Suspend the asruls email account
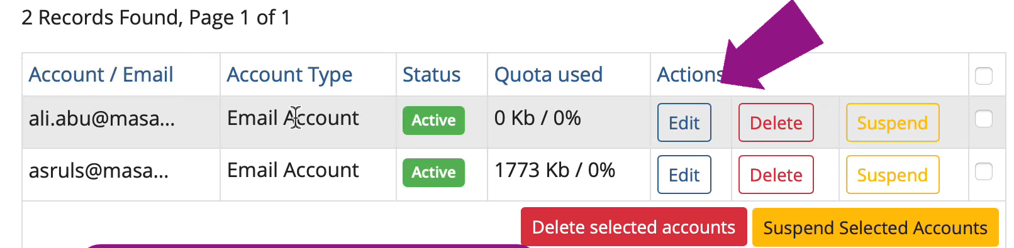The height and width of the screenshot is (248, 1014). tap(892, 175)
